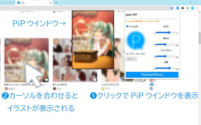
Task: Uncheck the フィルター checkbox
Action: click(127, 26)
